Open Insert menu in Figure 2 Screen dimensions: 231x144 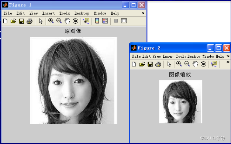tap(168, 56)
